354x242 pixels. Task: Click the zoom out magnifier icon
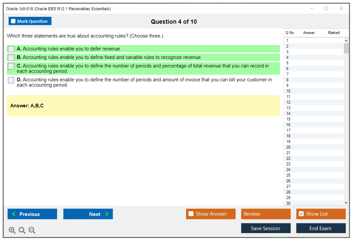[x=32, y=230]
